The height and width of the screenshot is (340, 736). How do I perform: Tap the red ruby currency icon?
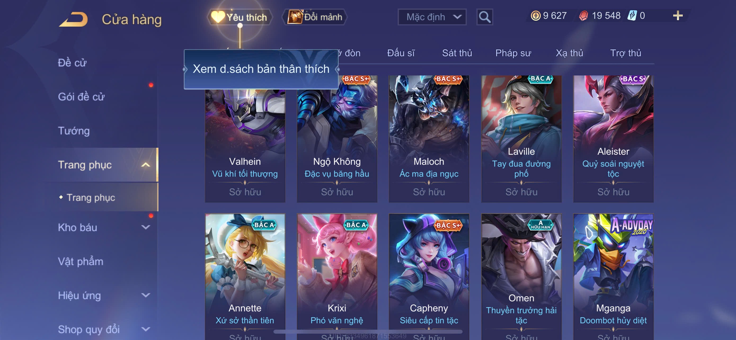(x=583, y=16)
